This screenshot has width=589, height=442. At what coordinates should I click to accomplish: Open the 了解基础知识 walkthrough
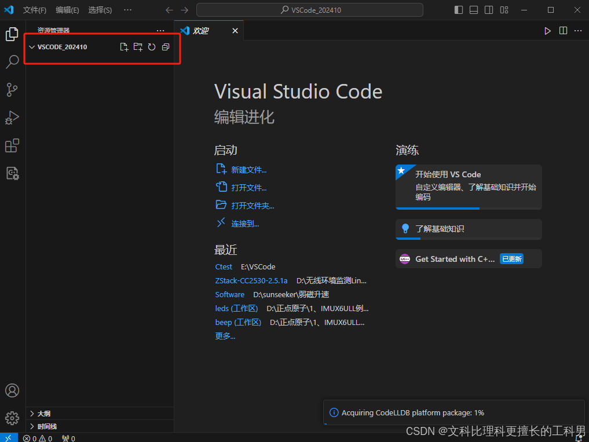coord(469,229)
